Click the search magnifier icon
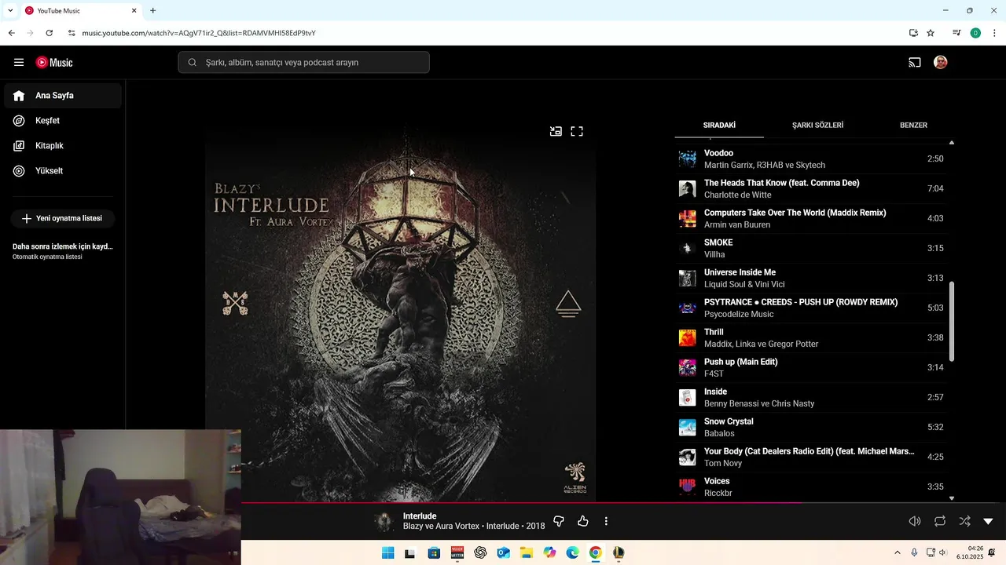The image size is (1006, 565). 192,63
